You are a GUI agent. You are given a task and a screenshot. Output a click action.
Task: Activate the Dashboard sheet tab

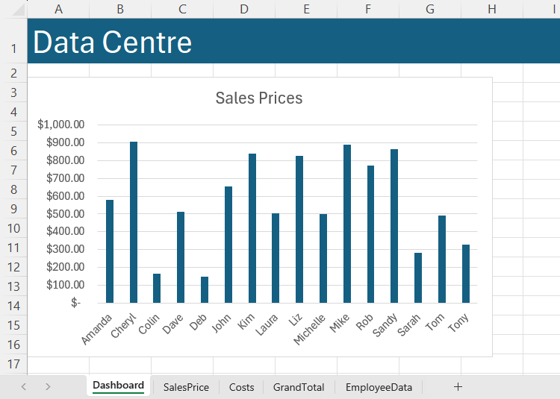pyautogui.click(x=118, y=386)
